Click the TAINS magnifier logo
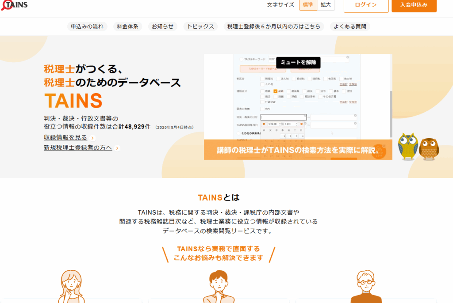The width and height of the screenshot is (453, 303). point(15,5)
